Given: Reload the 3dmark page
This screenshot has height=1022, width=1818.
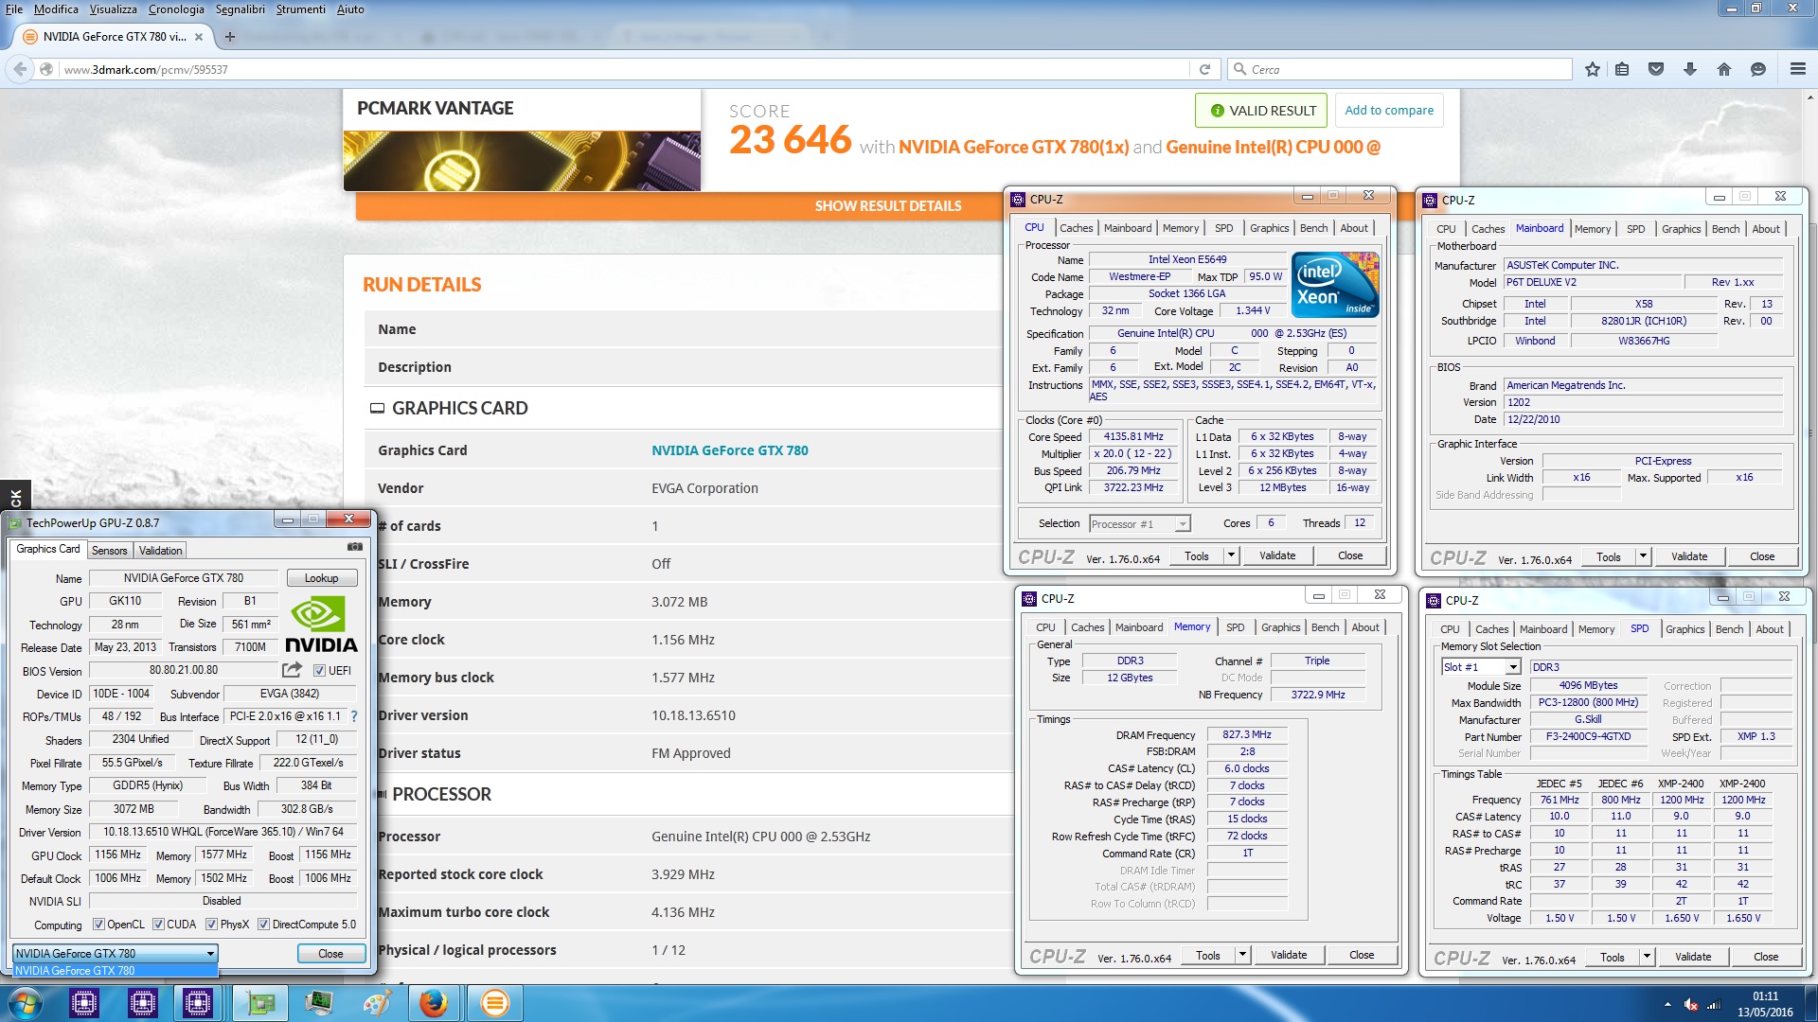Looking at the screenshot, I should [x=1204, y=69].
